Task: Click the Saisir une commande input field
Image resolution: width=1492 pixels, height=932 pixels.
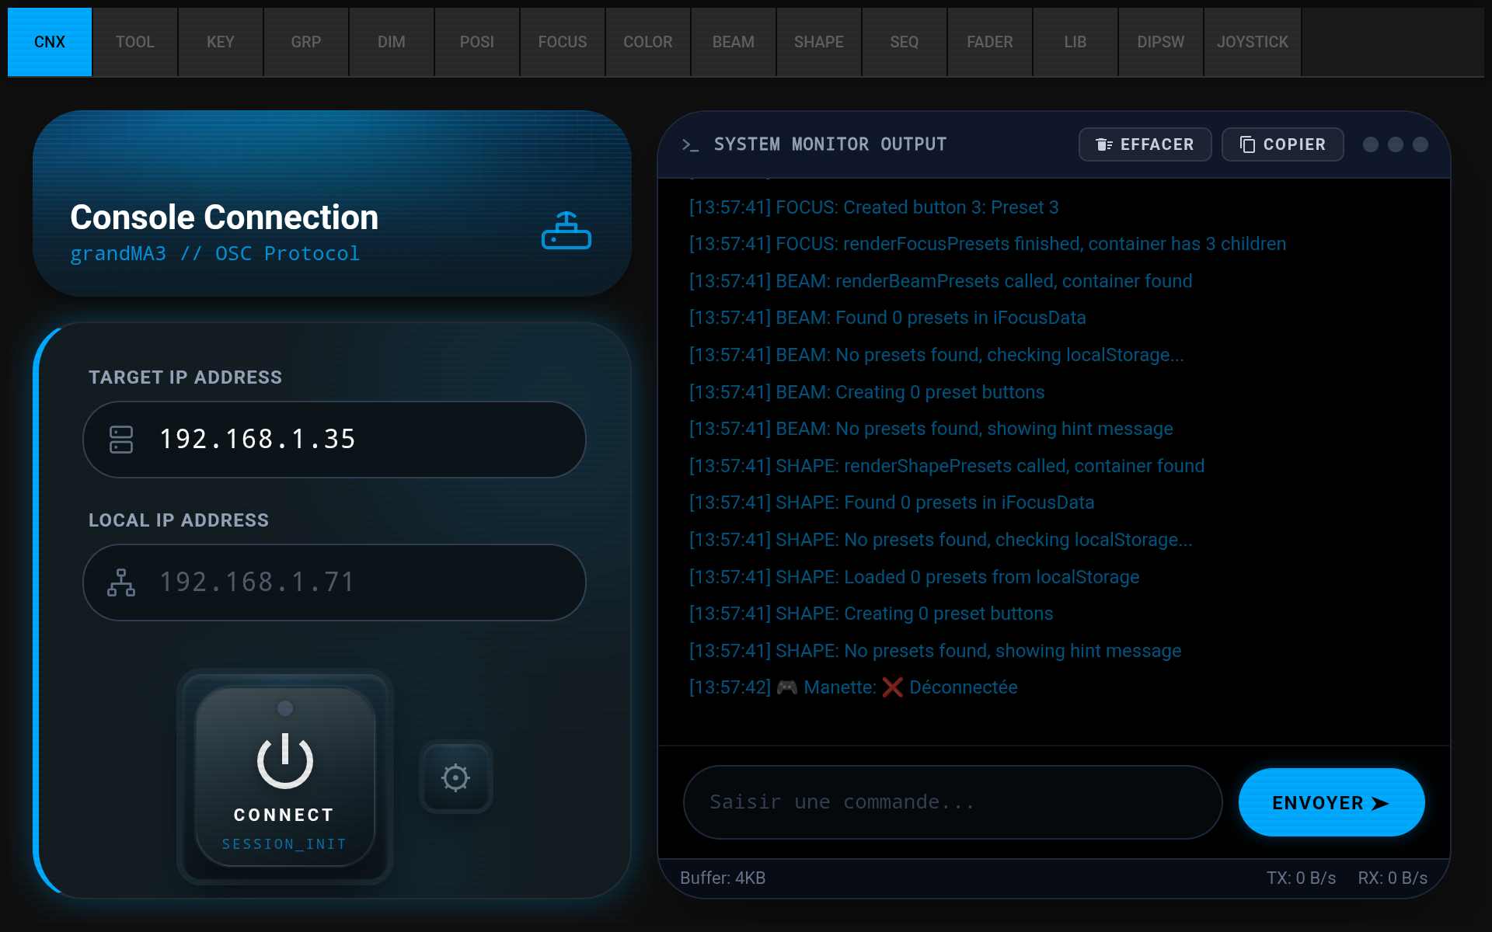Action: pos(952,802)
